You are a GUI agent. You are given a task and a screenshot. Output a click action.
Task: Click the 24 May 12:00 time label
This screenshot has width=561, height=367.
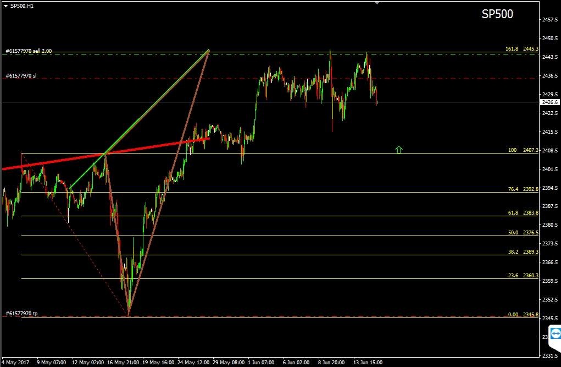click(x=193, y=363)
